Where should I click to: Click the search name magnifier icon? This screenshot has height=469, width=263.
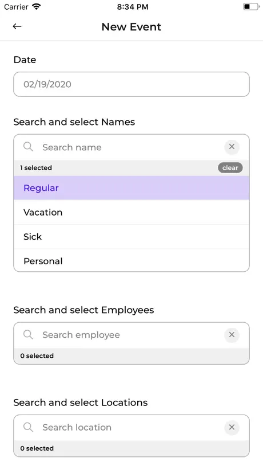(x=28, y=147)
